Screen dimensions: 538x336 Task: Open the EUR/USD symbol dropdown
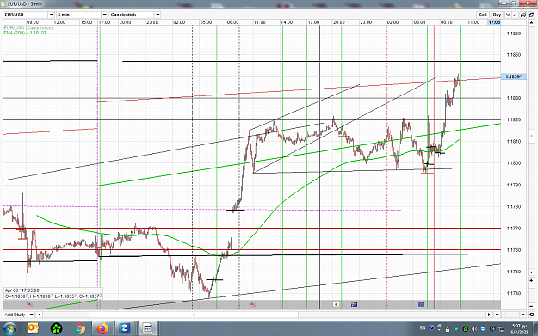coord(51,15)
